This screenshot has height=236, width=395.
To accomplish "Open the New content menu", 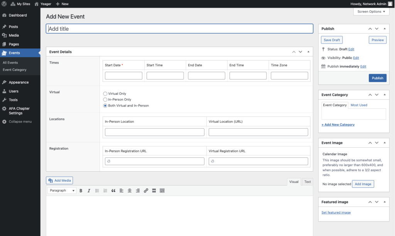I will 62,4.
